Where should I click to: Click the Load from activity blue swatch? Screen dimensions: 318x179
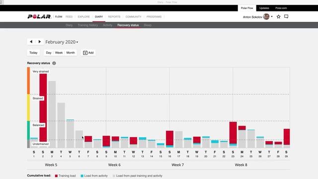point(82,176)
